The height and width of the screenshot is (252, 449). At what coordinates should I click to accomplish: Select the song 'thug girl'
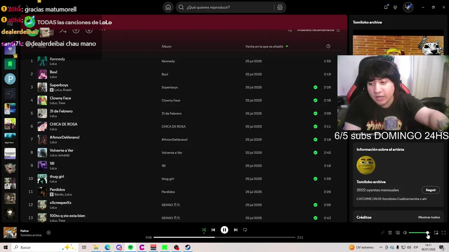57,177
